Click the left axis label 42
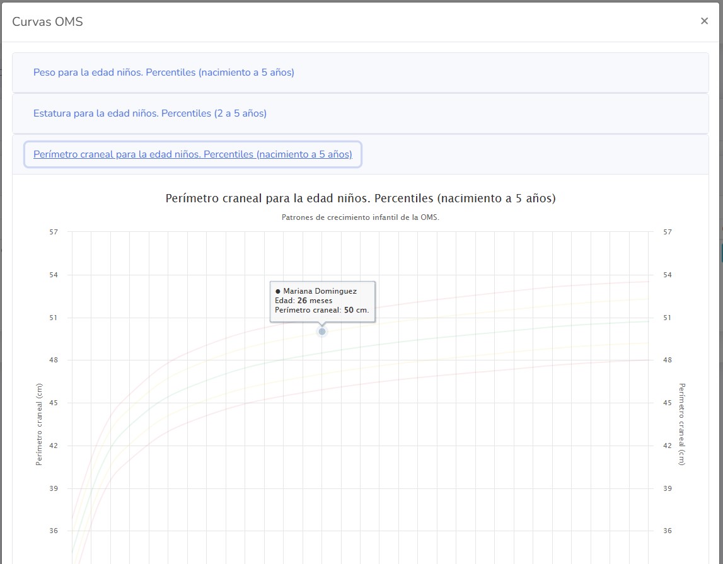The width and height of the screenshot is (723, 564). 53,446
